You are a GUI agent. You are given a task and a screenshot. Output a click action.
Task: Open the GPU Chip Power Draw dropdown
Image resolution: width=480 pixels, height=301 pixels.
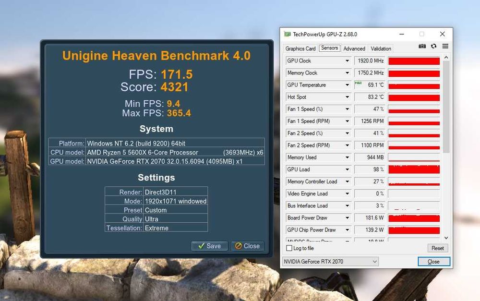pos(347,230)
